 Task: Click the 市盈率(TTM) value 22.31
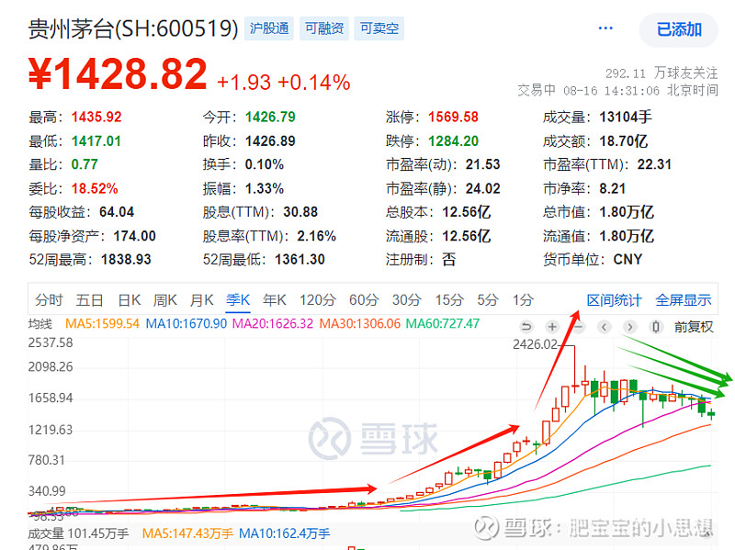click(x=654, y=164)
